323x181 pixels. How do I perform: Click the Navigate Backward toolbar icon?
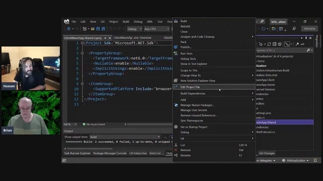pos(69,29)
